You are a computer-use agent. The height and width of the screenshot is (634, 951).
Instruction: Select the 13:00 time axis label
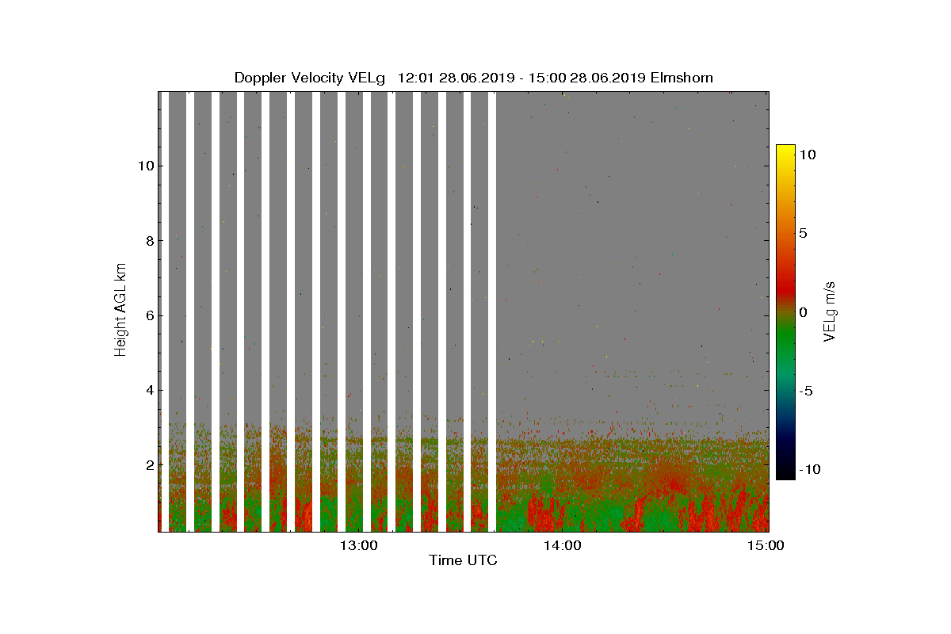(361, 545)
